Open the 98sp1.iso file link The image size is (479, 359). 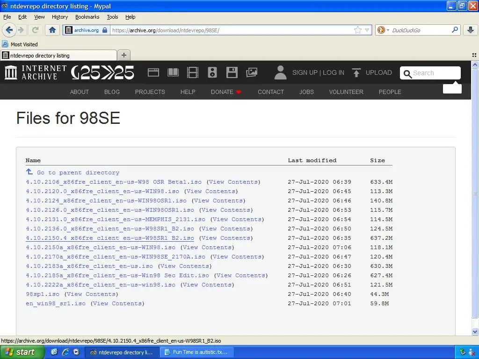point(43,294)
